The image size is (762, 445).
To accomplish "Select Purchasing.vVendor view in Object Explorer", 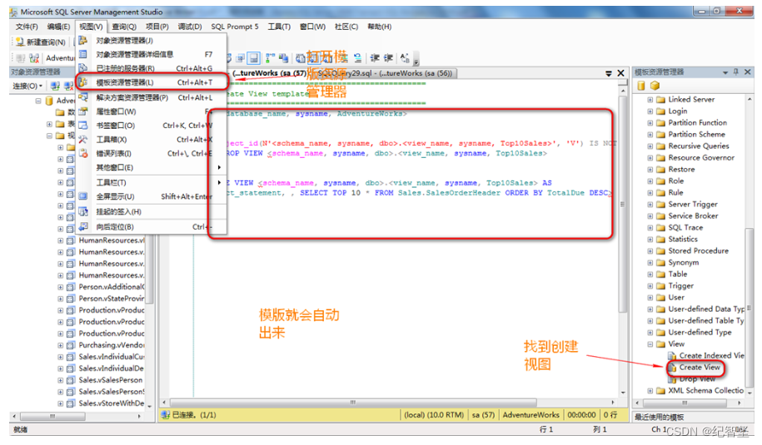I will [x=112, y=345].
